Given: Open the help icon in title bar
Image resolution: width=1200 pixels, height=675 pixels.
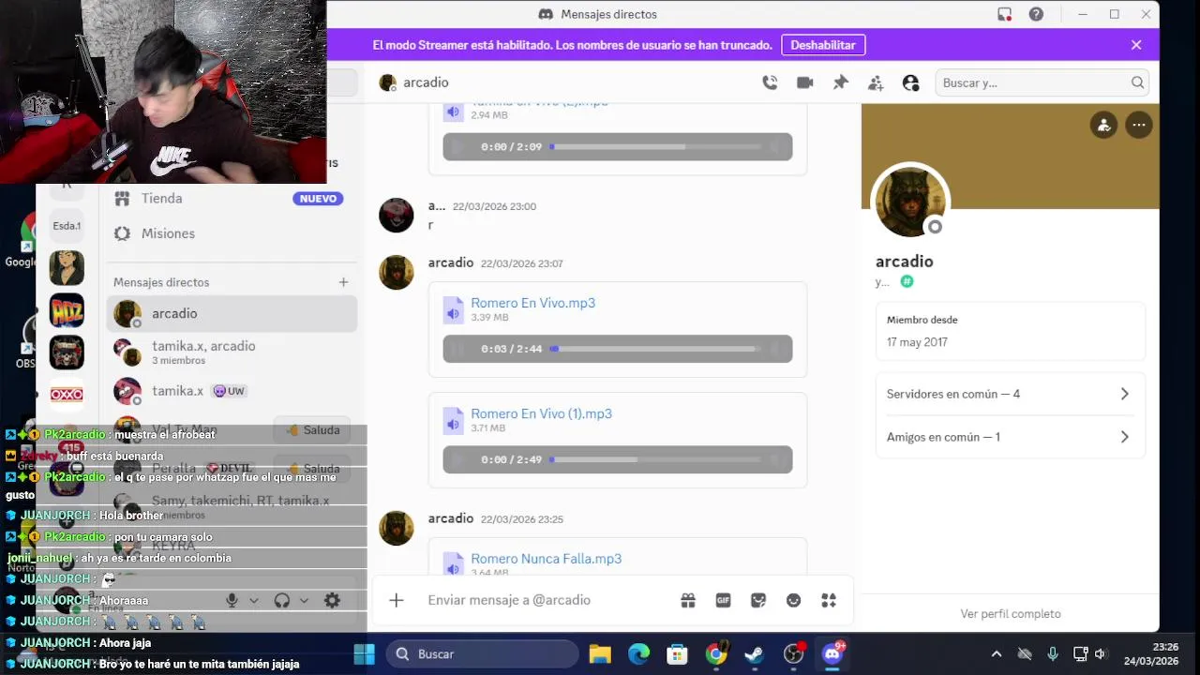Looking at the screenshot, I should (1036, 14).
